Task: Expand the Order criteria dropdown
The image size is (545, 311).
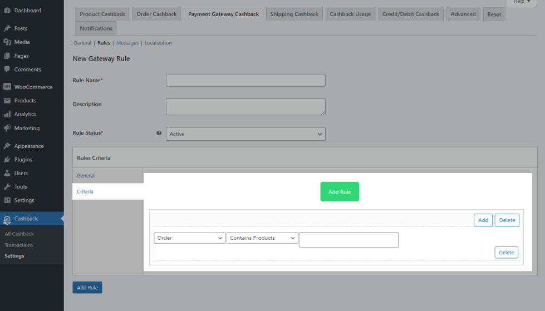Action: (189, 238)
